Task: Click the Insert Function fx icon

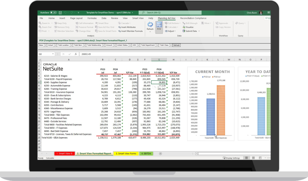Action: 76,54
